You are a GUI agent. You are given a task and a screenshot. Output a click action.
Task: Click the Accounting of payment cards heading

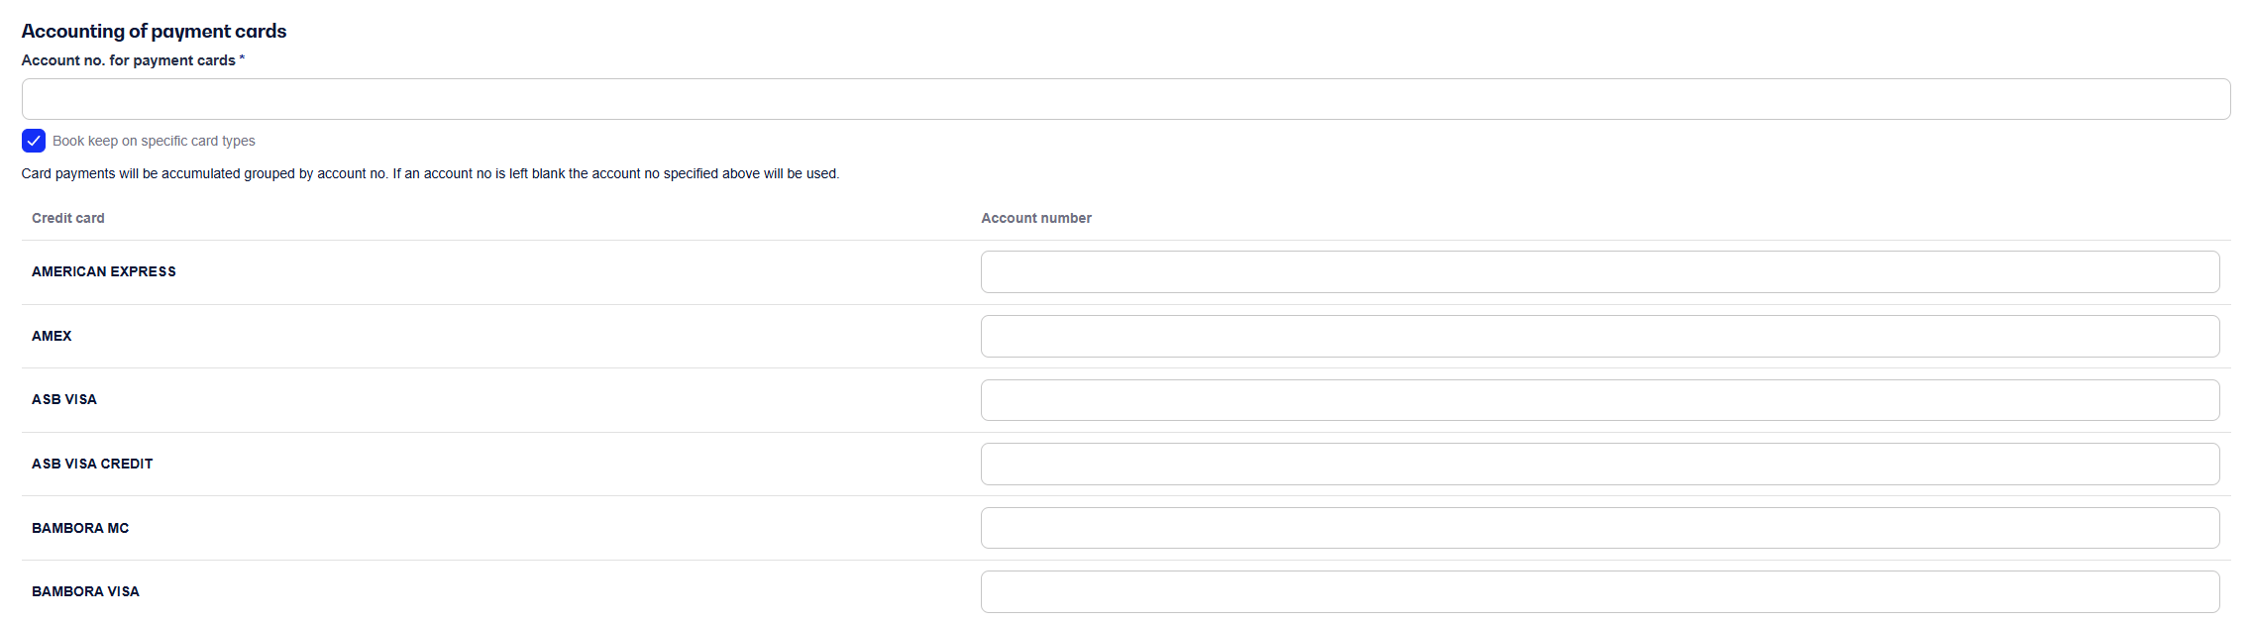(154, 31)
